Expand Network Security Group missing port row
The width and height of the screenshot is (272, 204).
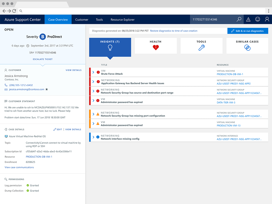93,114
